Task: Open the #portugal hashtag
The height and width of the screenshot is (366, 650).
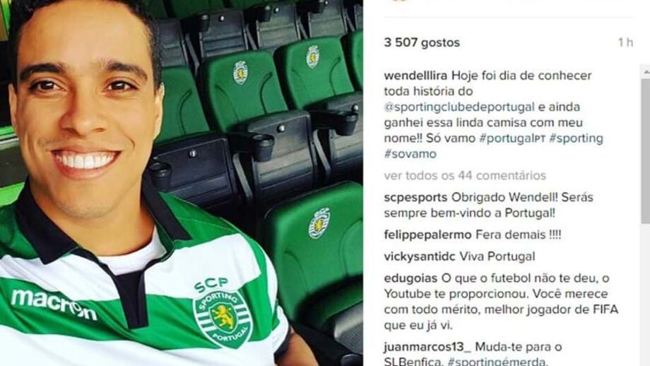Action: [x=512, y=138]
